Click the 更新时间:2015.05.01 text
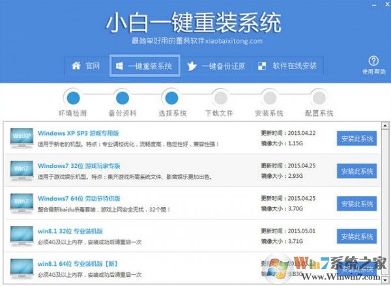391x286 pixels. [x=288, y=231]
